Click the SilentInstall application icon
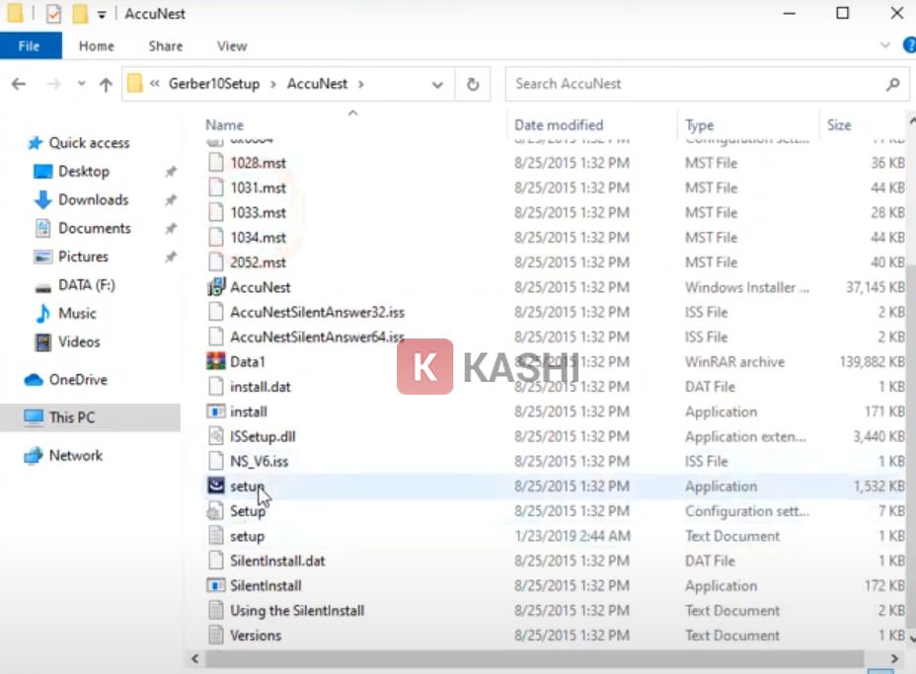916x674 pixels. click(x=216, y=585)
